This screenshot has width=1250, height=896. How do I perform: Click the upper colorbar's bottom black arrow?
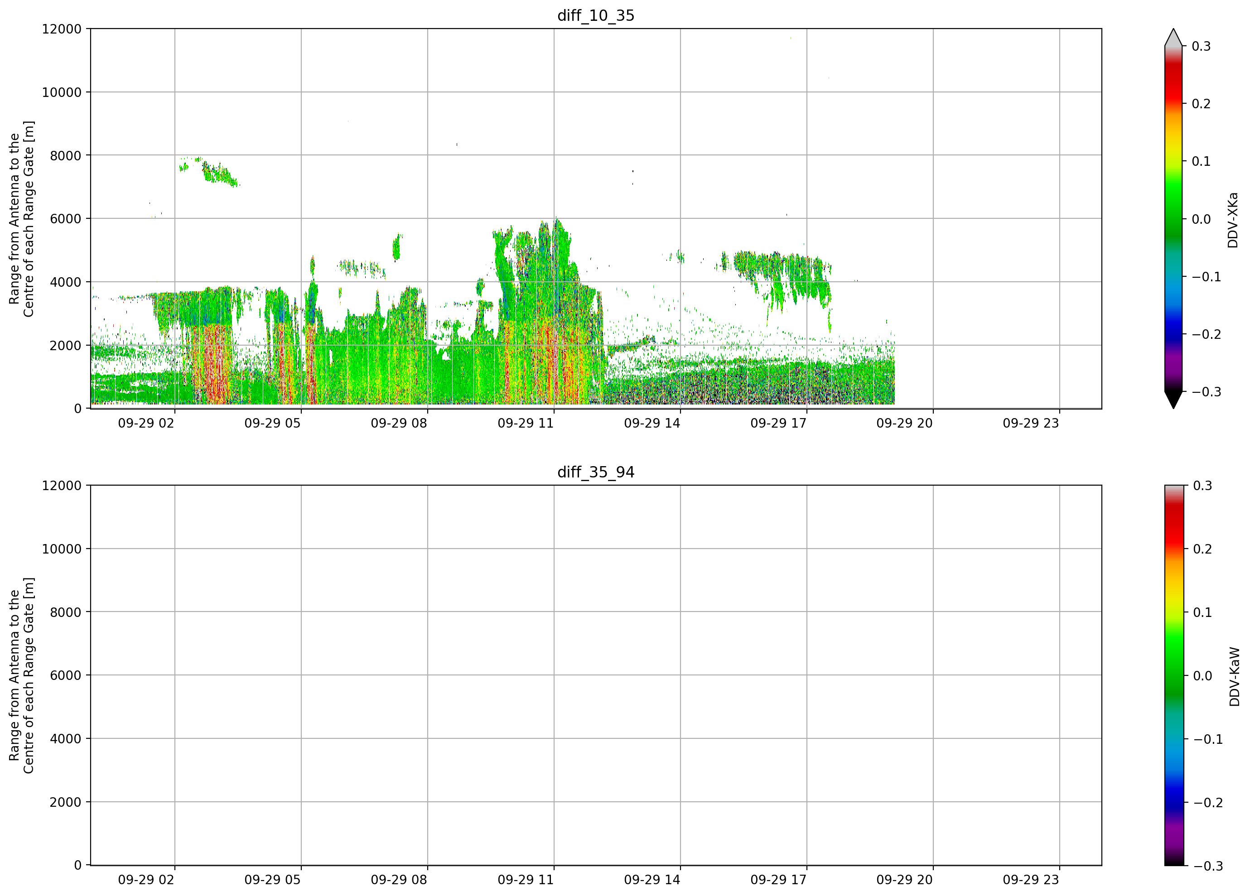click(1173, 400)
